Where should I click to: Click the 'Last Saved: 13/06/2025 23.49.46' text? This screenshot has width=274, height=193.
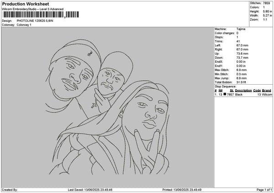pyautogui.click(x=90, y=190)
